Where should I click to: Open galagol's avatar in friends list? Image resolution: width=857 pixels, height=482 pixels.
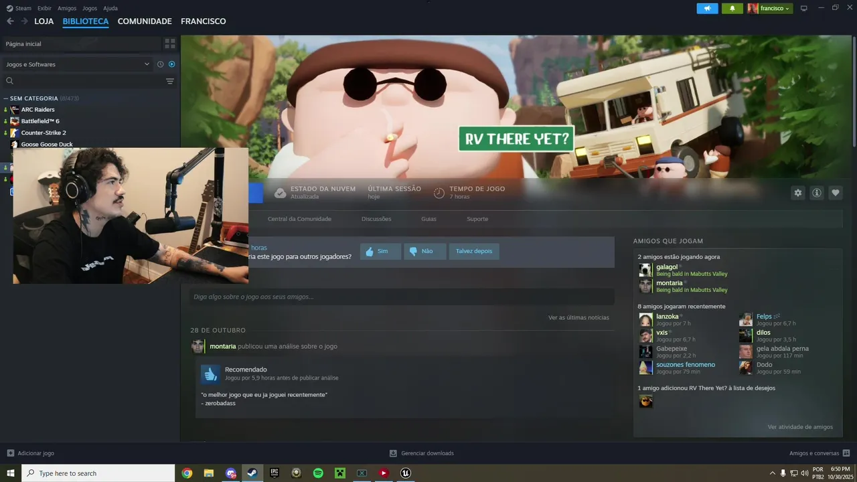click(x=645, y=270)
